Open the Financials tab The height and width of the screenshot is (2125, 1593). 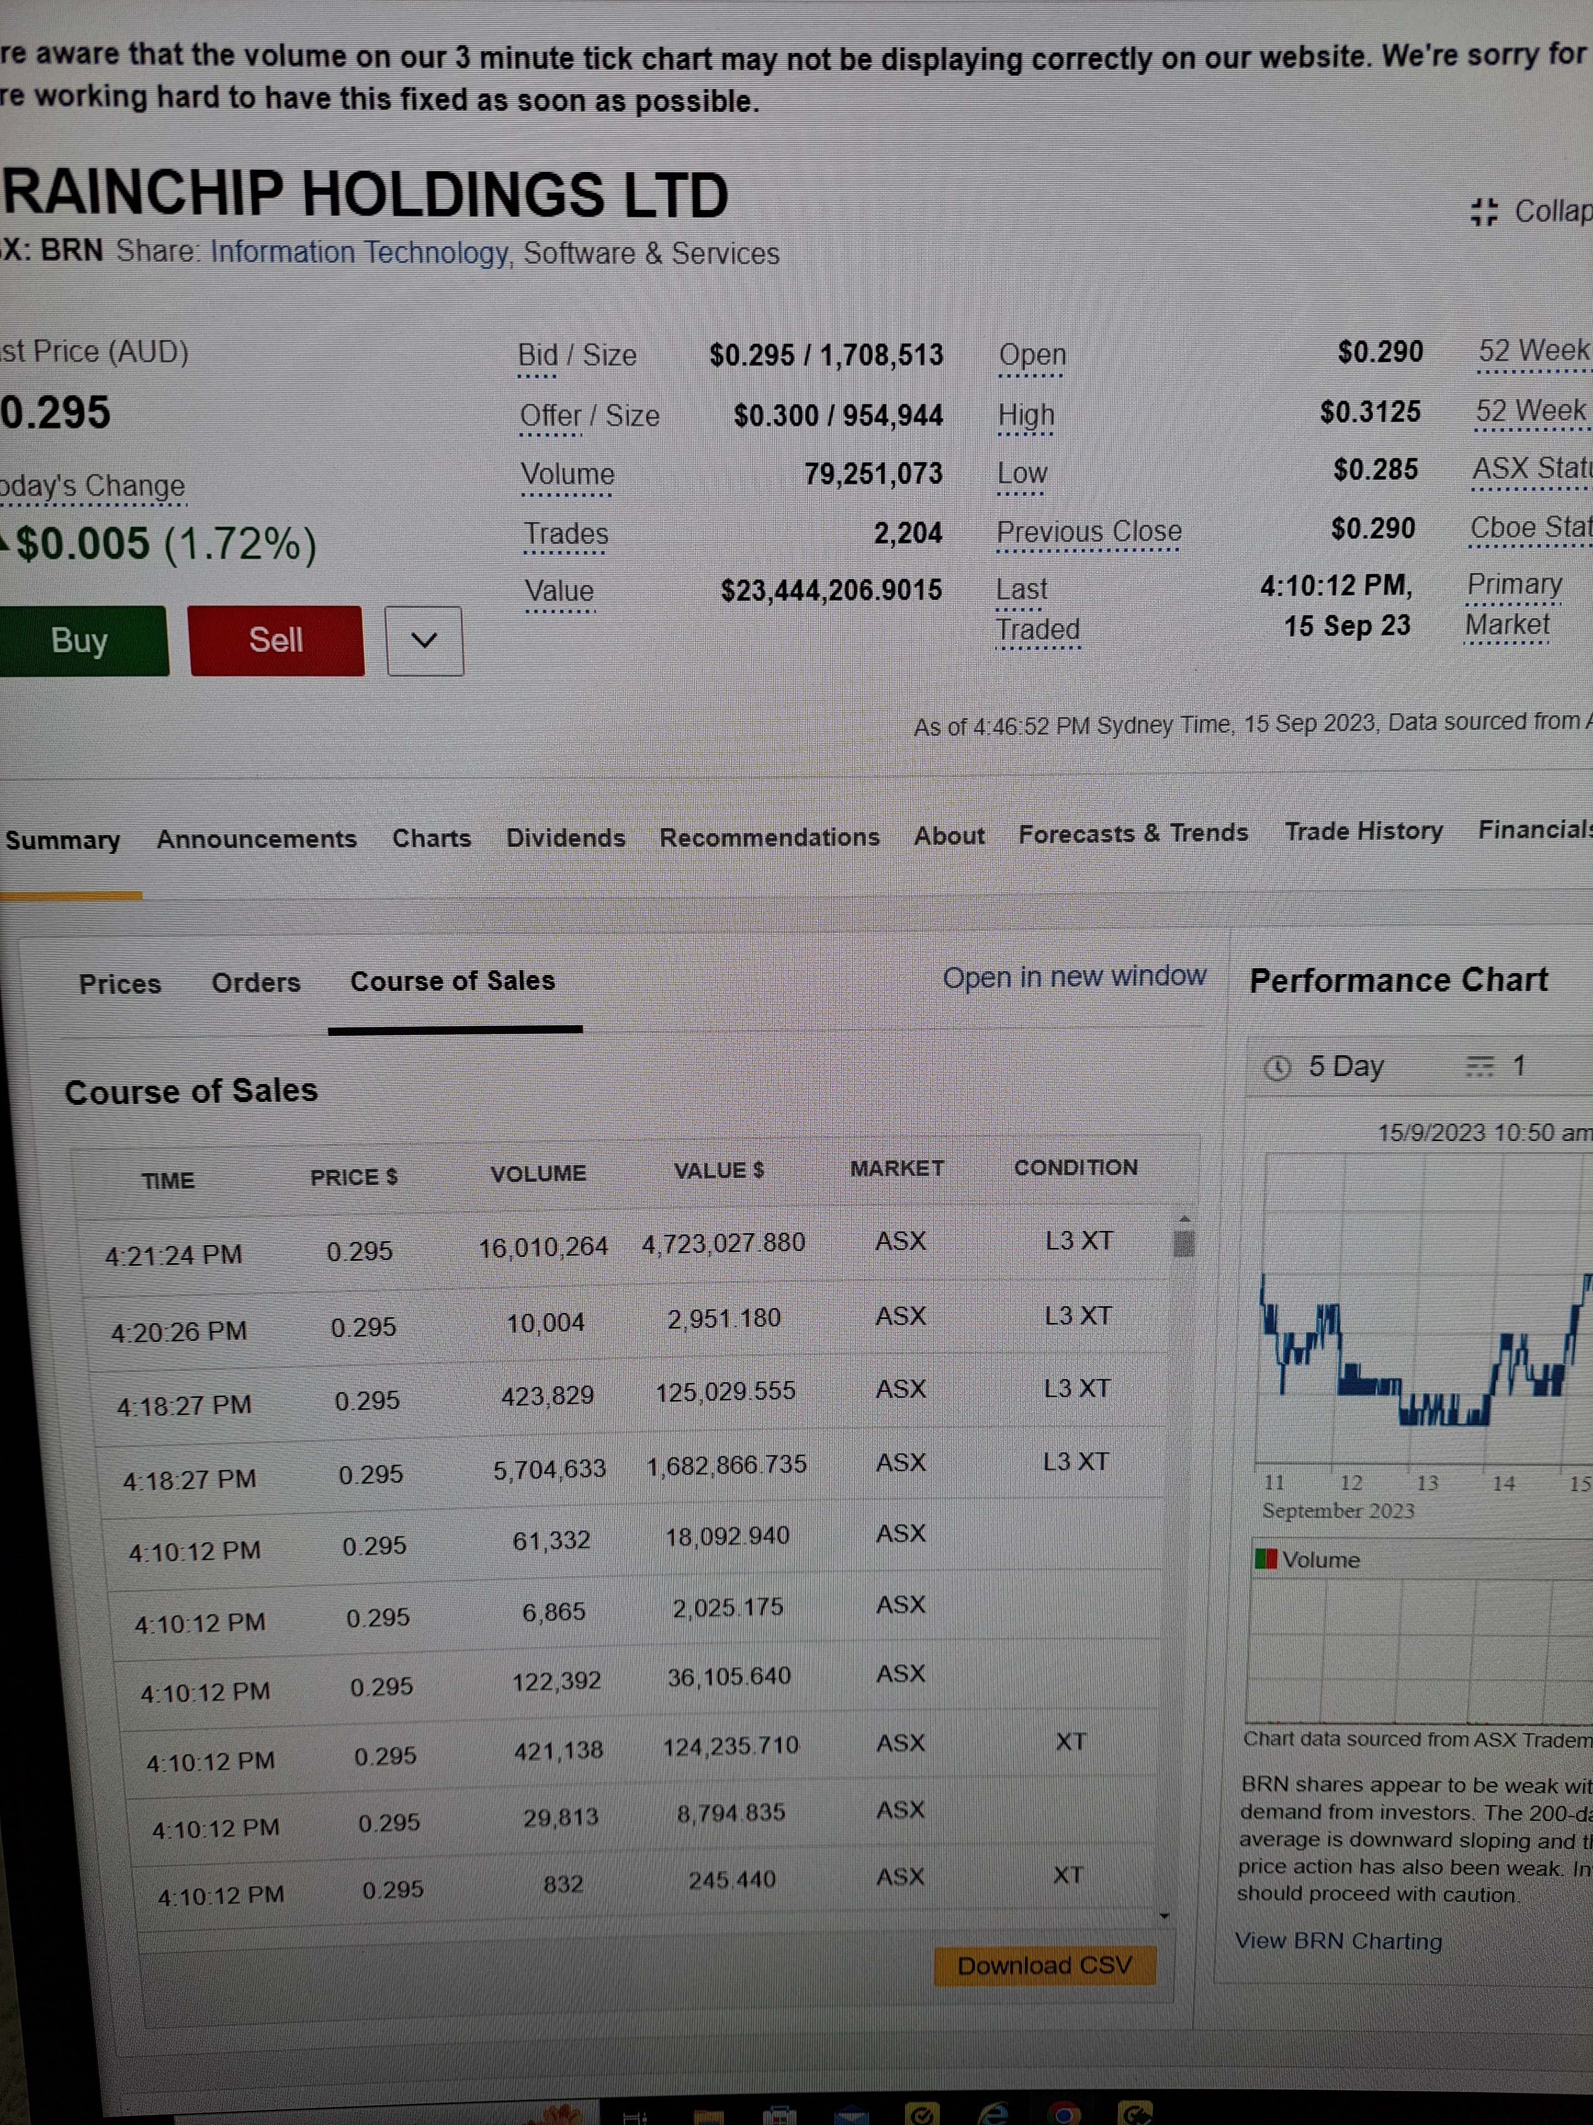(1536, 829)
